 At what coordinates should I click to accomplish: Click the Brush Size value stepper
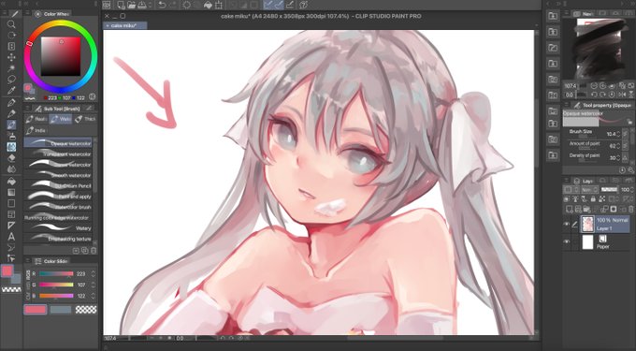coord(619,134)
